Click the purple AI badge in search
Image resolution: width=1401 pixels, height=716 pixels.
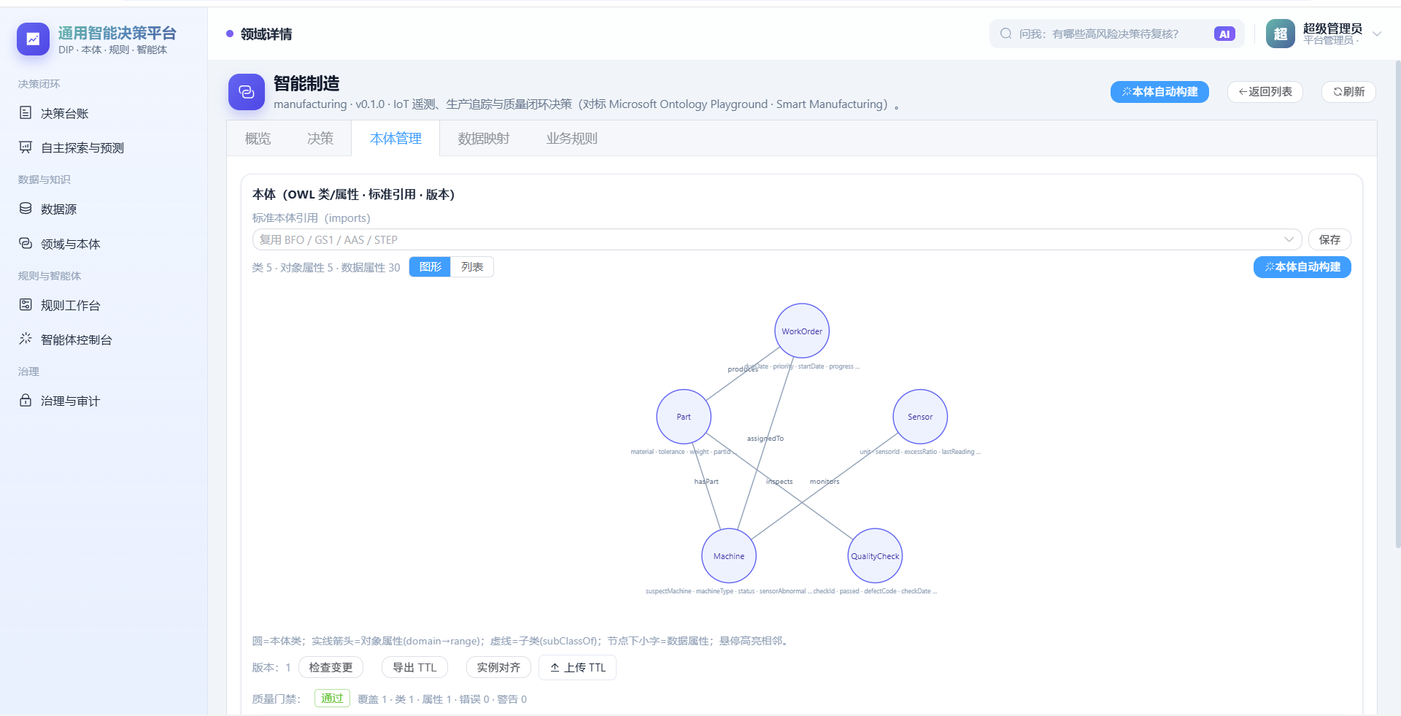pyautogui.click(x=1224, y=34)
